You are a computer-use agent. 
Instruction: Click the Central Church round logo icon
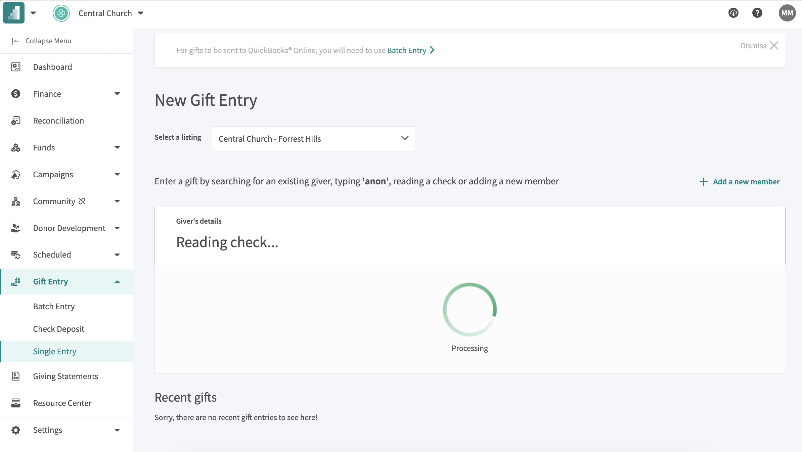coord(61,13)
